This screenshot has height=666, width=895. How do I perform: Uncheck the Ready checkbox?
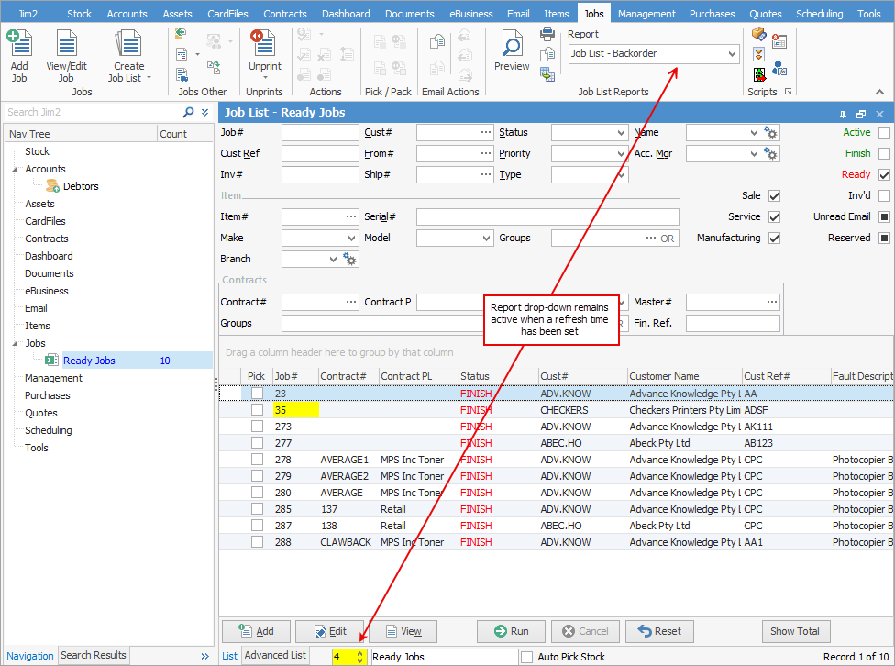pos(884,175)
